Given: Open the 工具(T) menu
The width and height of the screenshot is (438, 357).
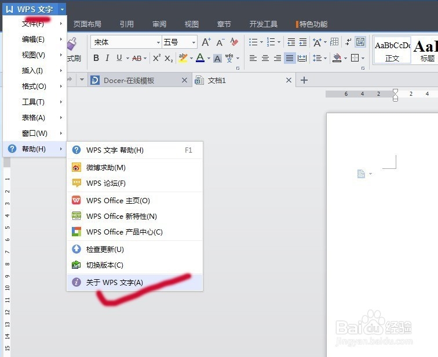Looking at the screenshot, I should tap(35, 102).
